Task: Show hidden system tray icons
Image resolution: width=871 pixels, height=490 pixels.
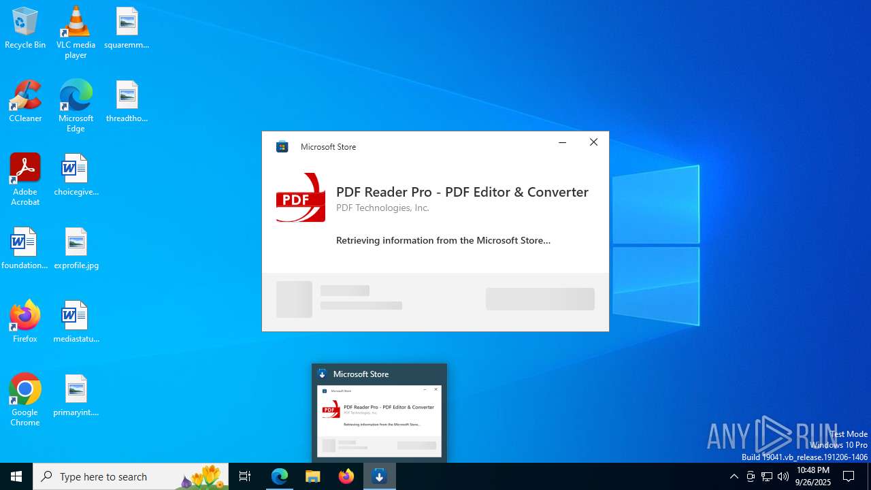Action: coord(734,476)
